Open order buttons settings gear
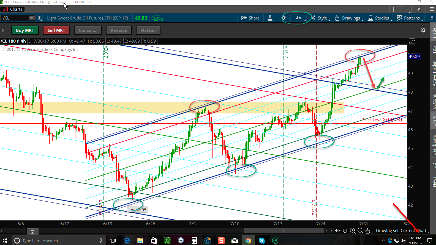The width and height of the screenshot is (436, 245). pos(423,30)
